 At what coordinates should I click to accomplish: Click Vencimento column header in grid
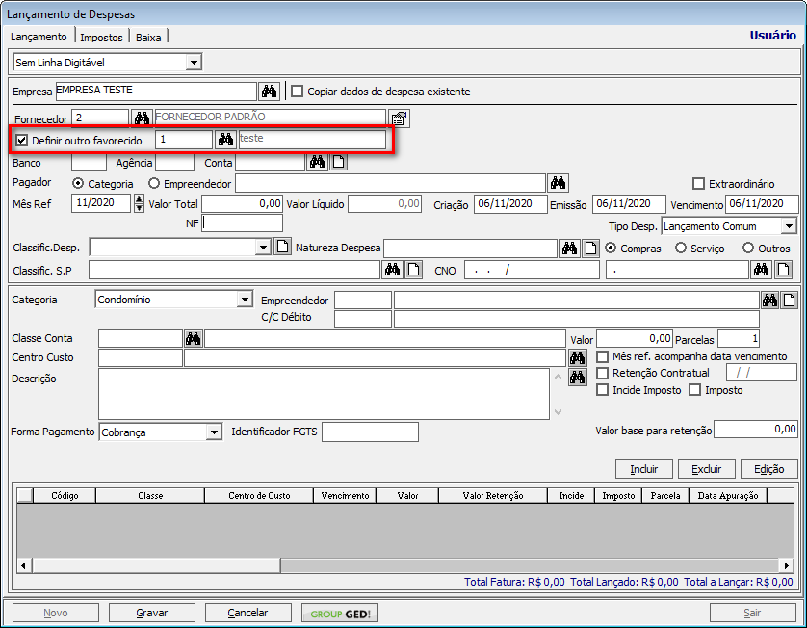click(x=345, y=496)
